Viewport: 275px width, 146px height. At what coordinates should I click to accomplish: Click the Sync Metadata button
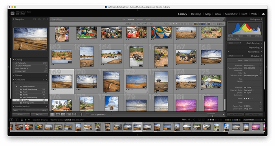click(x=235, y=114)
